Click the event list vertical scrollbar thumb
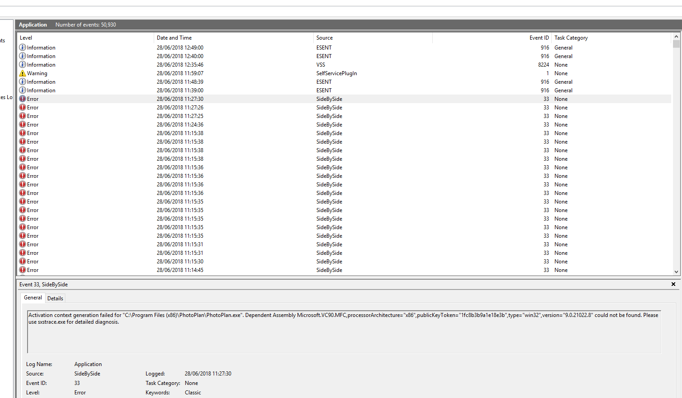This screenshot has height=398, width=682. click(x=676, y=44)
